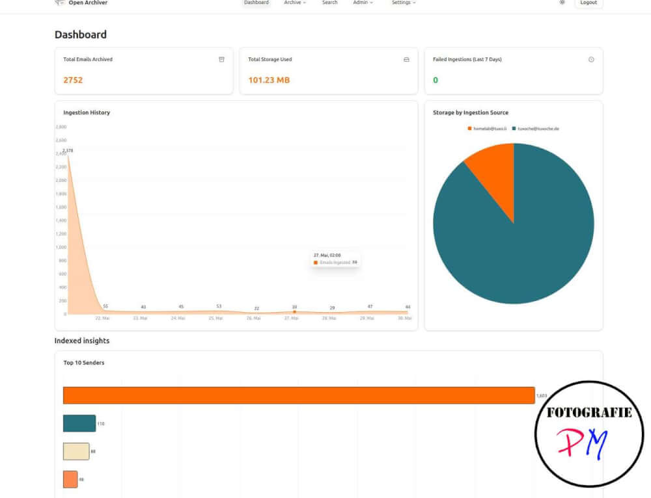Expand the Settings menu

click(x=404, y=3)
